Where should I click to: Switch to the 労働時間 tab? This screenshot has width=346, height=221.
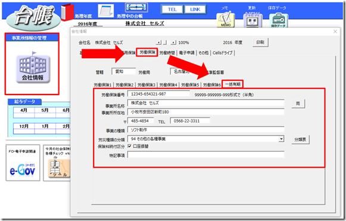[167, 53]
